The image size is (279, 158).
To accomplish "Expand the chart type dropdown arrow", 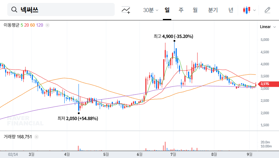I will tap(255, 10).
